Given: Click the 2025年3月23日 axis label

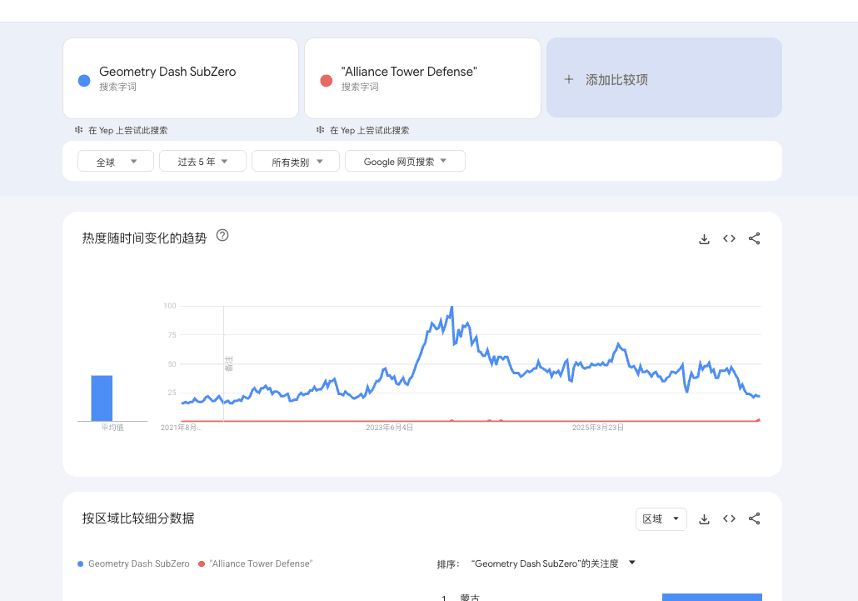Looking at the screenshot, I should [x=598, y=428].
